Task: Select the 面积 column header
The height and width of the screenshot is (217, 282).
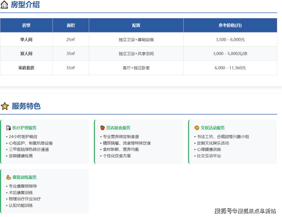Action: pos(70,26)
